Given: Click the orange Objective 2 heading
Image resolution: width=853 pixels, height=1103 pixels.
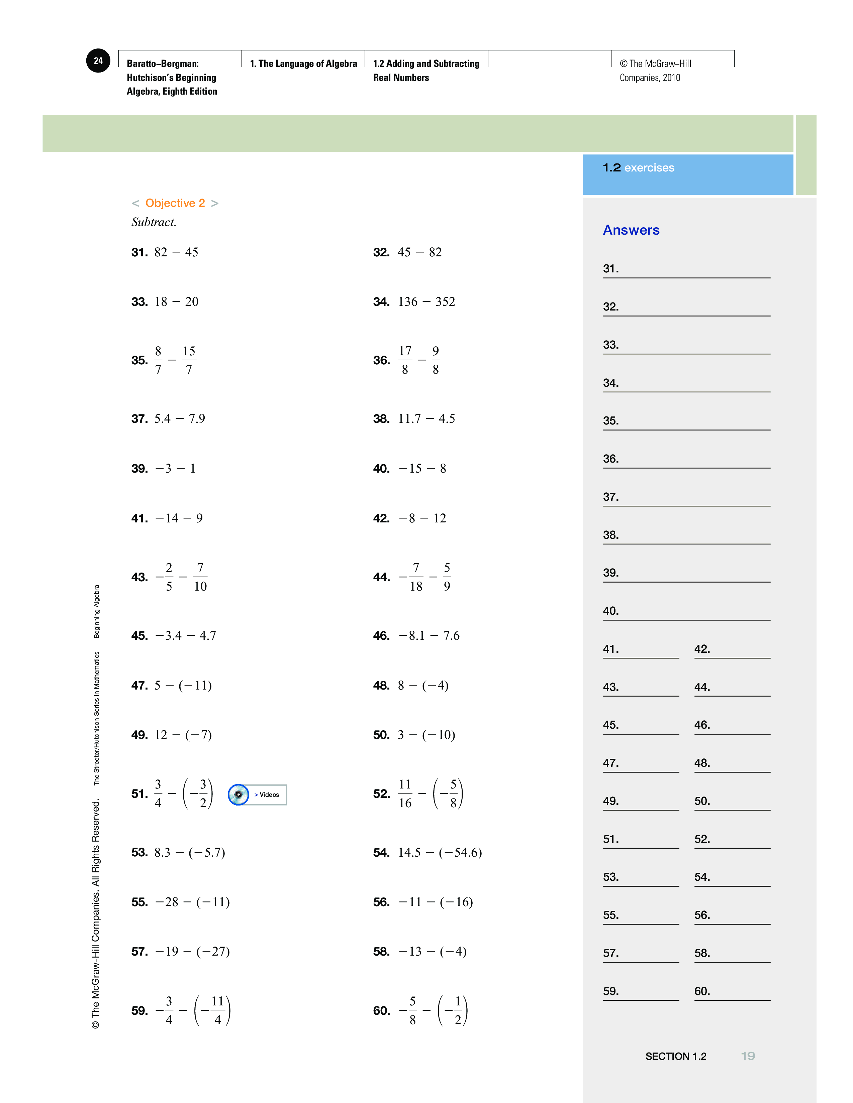Looking at the screenshot, I should click(x=175, y=203).
